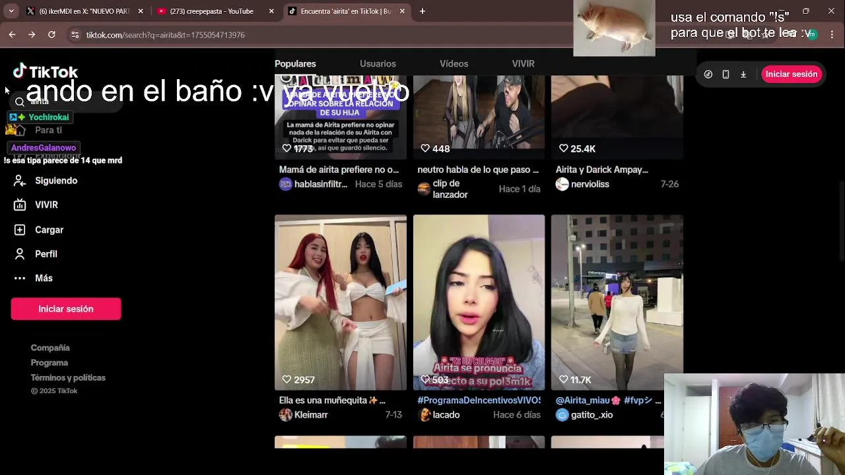
Task: Click username lacado
Action: [x=446, y=415]
